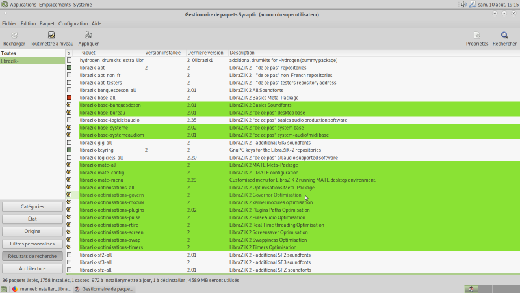Click the Architecture filter button

pyautogui.click(x=32, y=268)
